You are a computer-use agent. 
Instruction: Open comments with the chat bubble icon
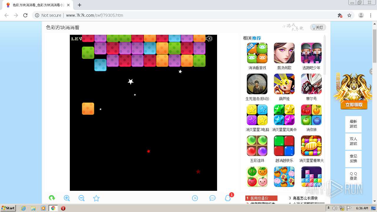pos(212,198)
